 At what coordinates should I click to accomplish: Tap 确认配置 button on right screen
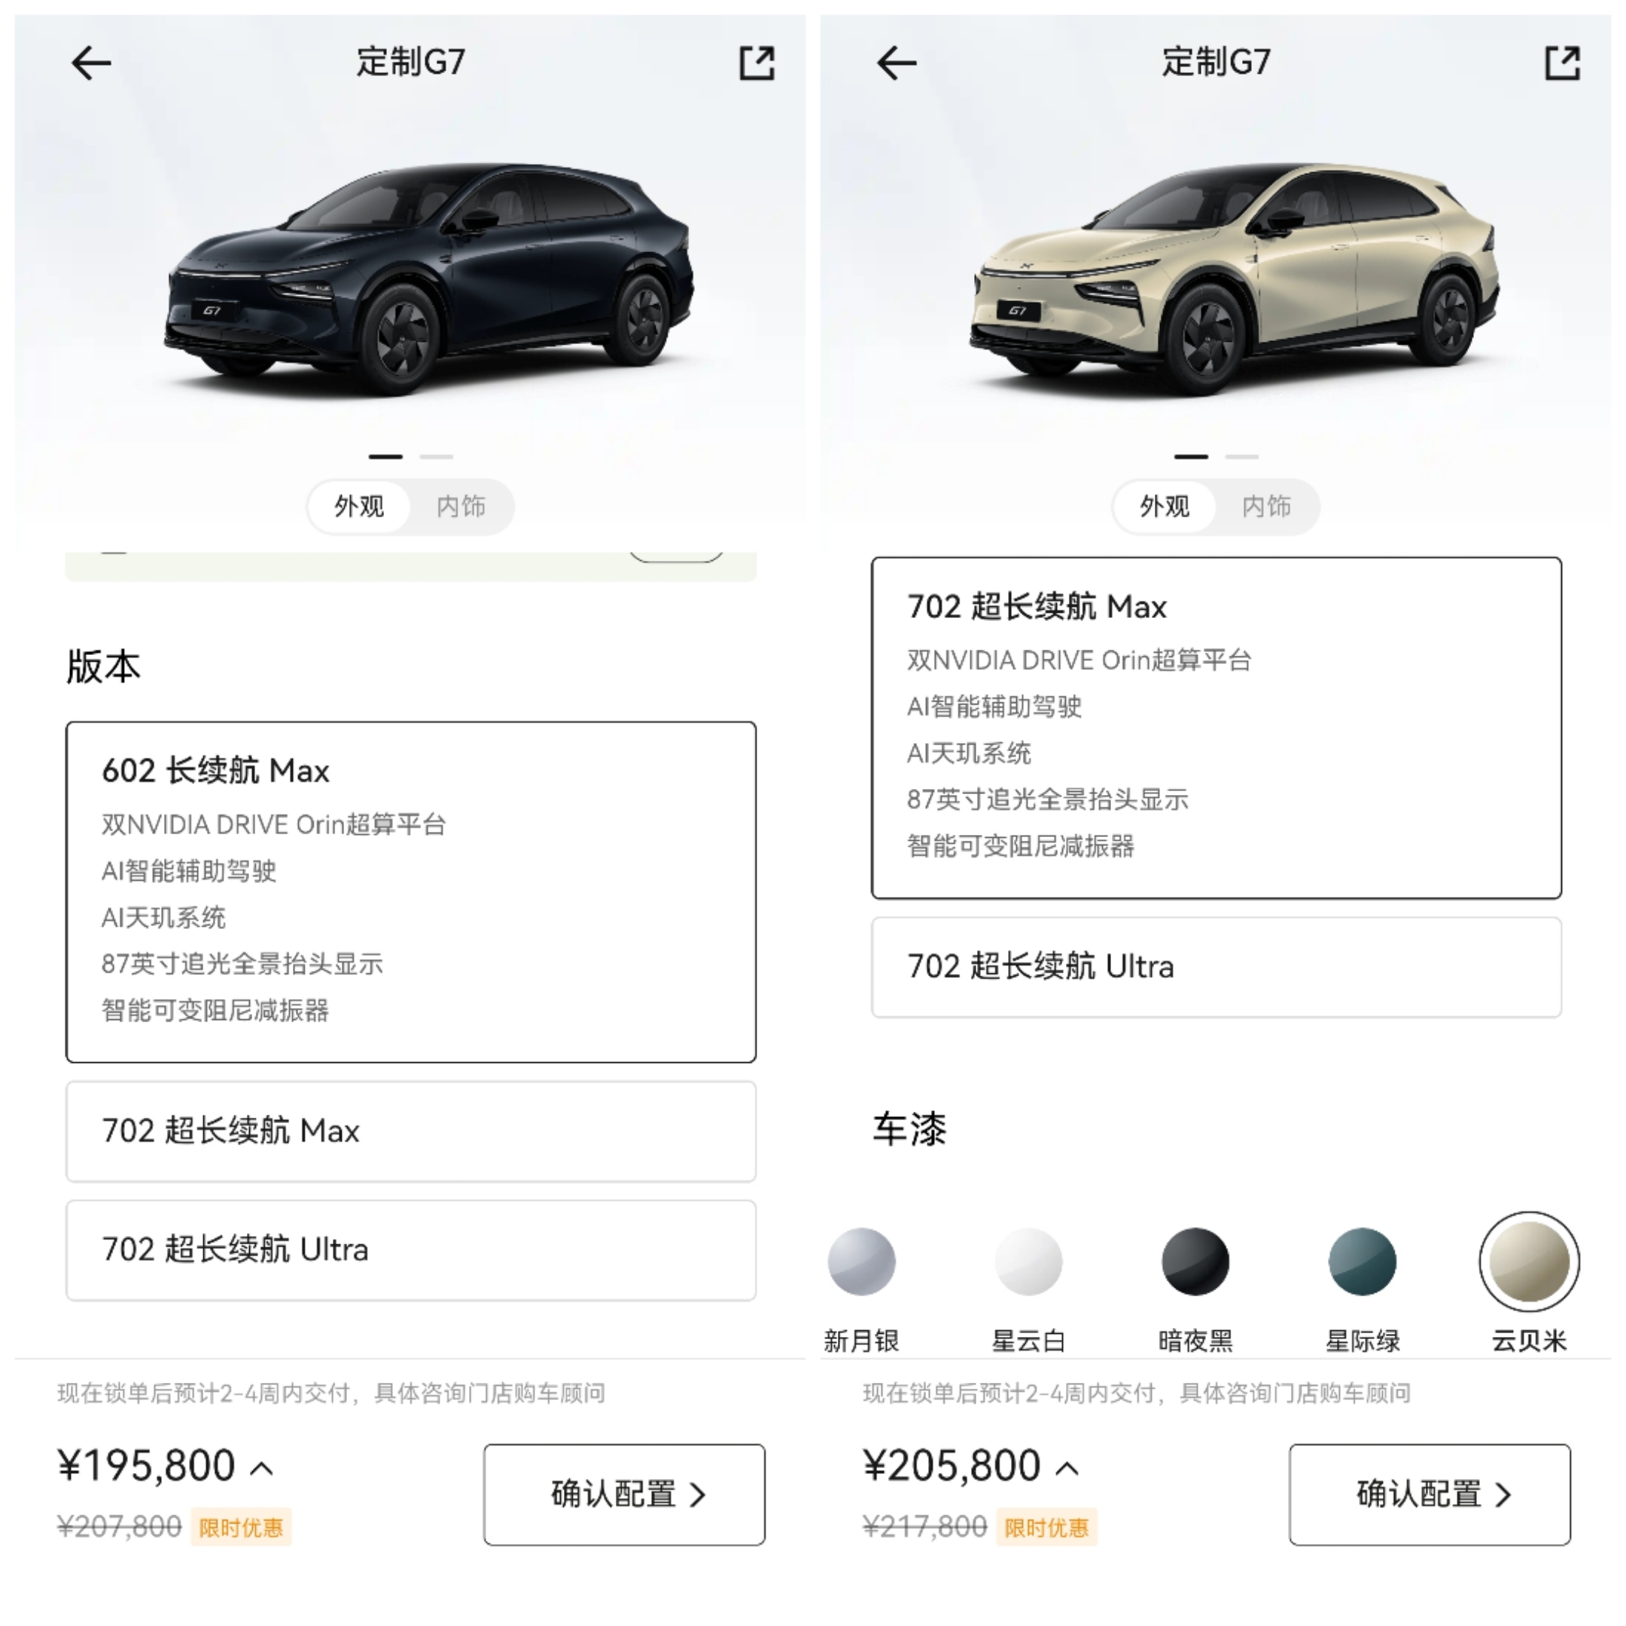tap(1430, 1495)
